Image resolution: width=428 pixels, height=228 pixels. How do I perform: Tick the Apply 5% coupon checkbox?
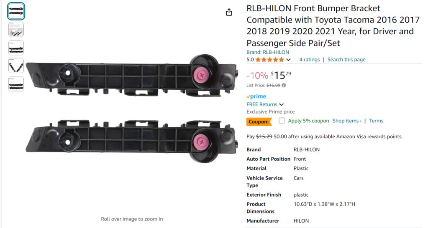(x=282, y=121)
